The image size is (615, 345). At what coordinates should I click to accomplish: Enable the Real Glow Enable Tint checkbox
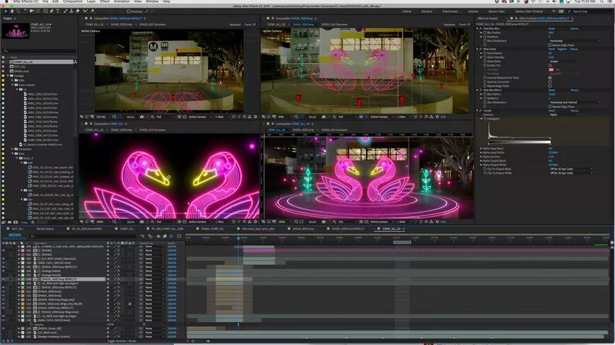click(x=550, y=66)
